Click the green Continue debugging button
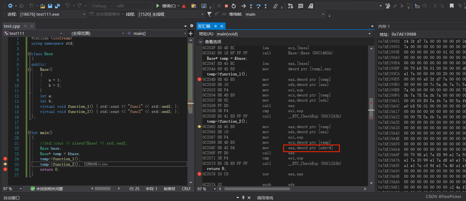This screenshot has height=201, width=466. click(166, 6)
